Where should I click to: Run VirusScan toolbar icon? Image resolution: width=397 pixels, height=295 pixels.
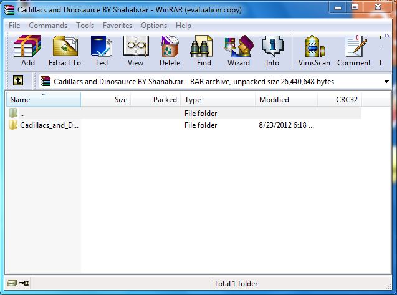pos(315,46)
